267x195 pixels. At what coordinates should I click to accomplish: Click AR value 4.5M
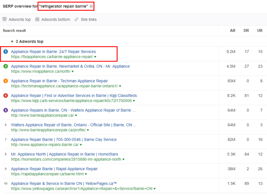tap(231, 66)
